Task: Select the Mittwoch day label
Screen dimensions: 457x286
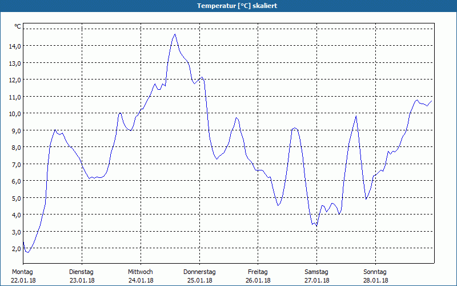Action: click(x=140, y=272)
